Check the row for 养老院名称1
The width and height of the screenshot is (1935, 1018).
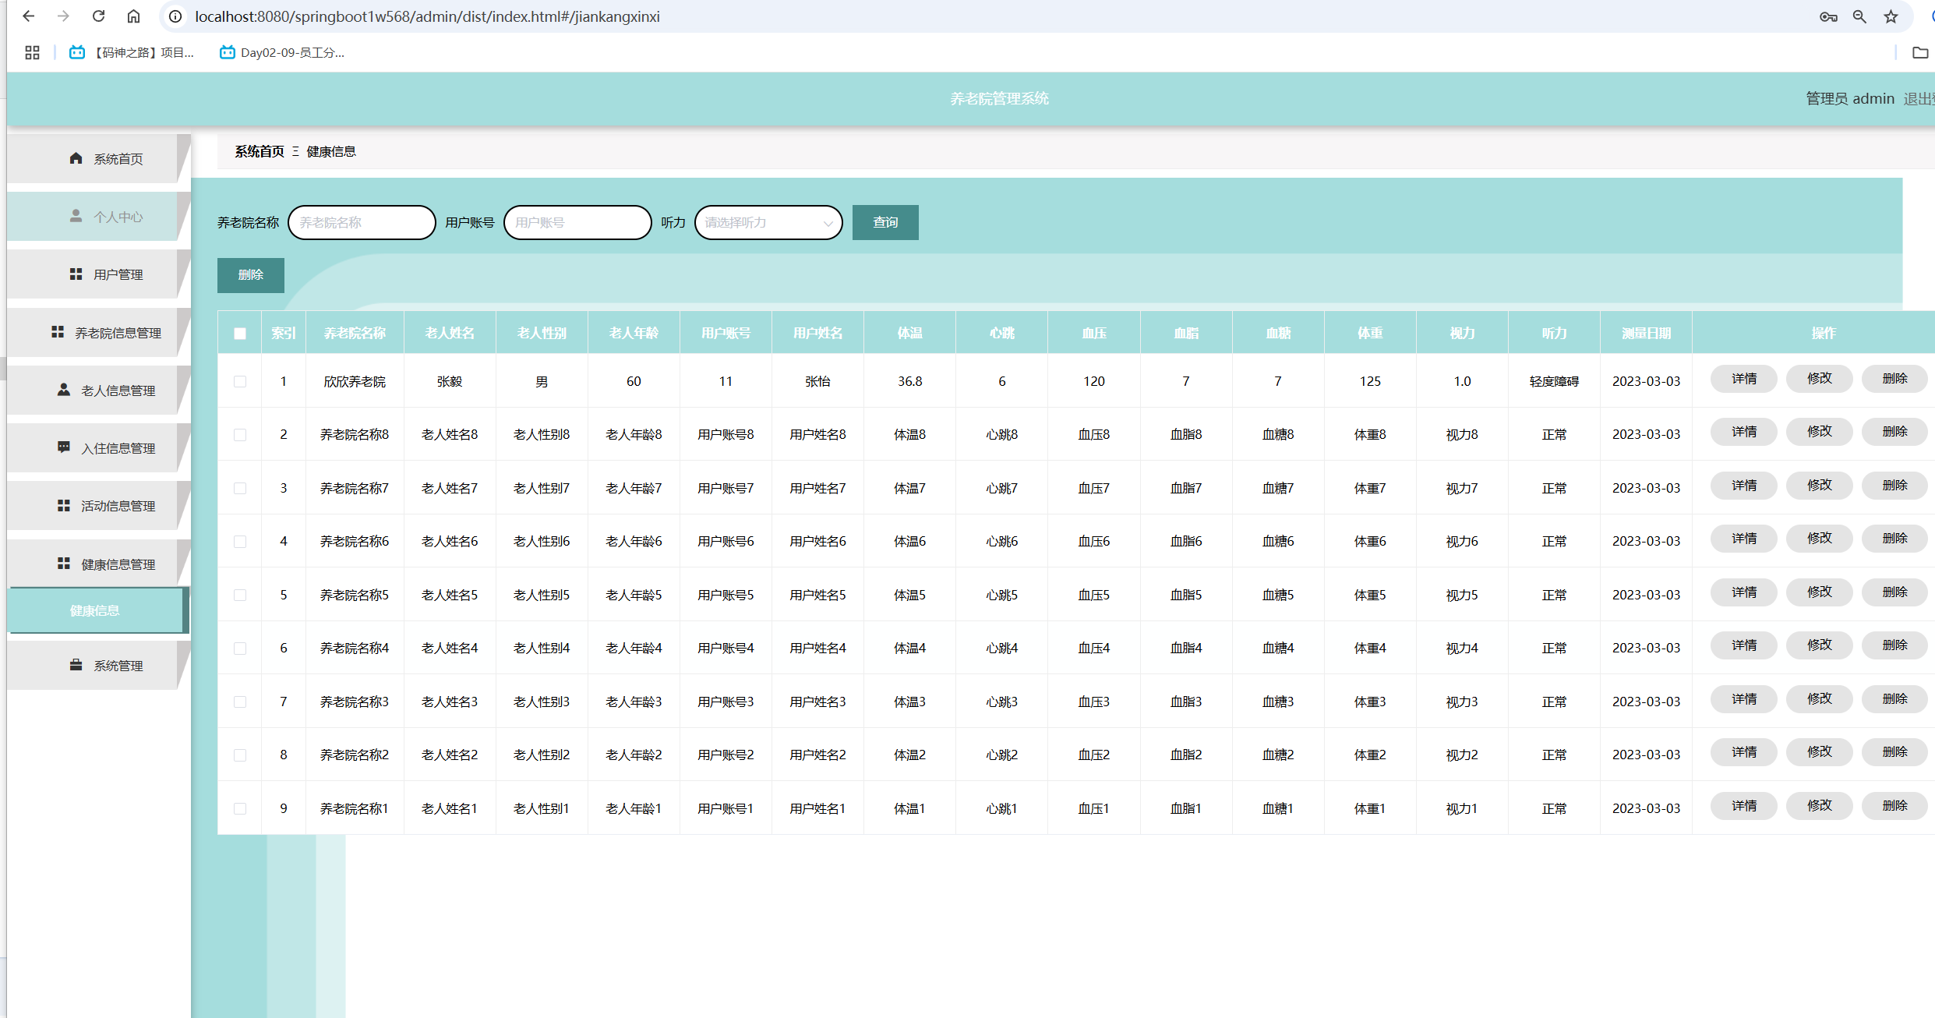tap(240, 808)
